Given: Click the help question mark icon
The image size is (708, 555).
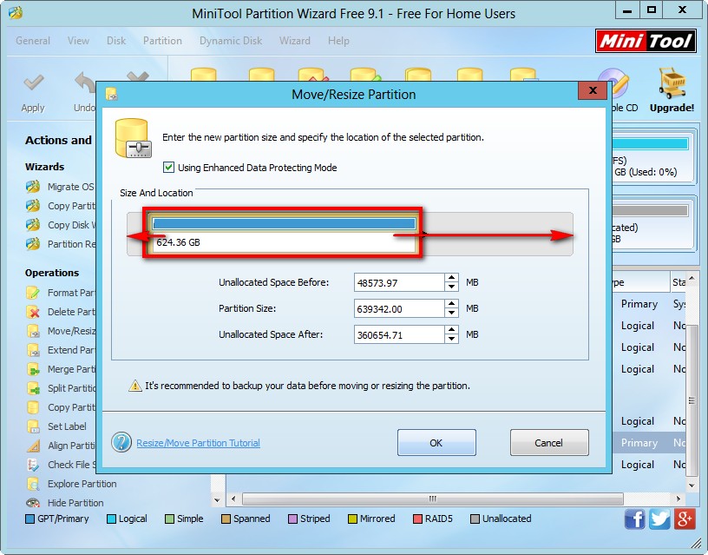Looking at the screenshot, I should tap(121, 442).
